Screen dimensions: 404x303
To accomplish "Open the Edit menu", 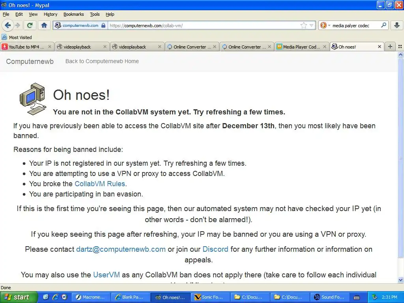I will [19, 14].
